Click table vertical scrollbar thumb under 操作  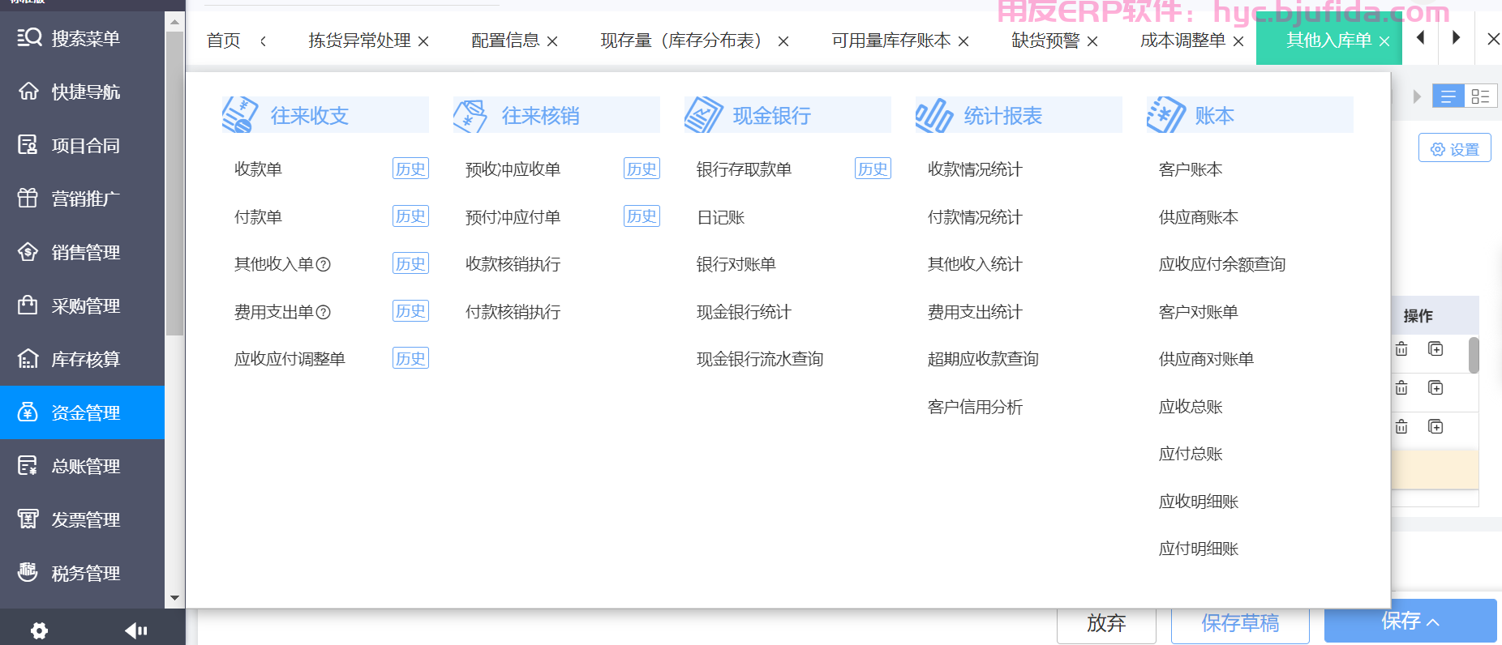coord(1474,355)
